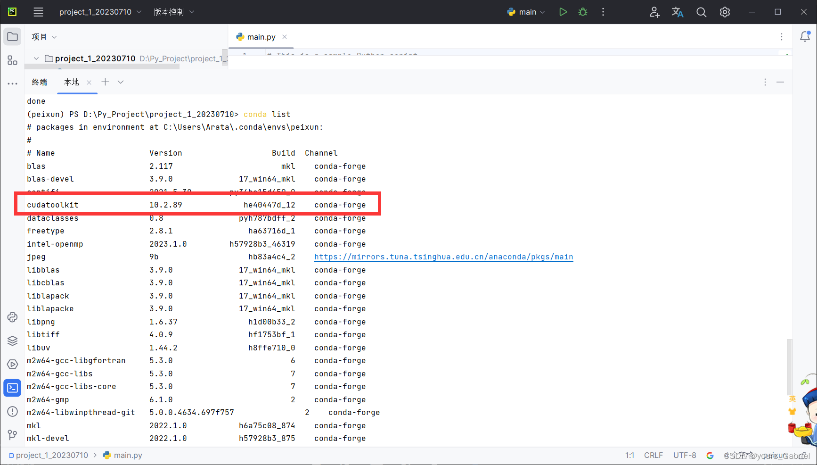Click the 'conda list' command text
The image size is (817, 465).
coord(267,115)
